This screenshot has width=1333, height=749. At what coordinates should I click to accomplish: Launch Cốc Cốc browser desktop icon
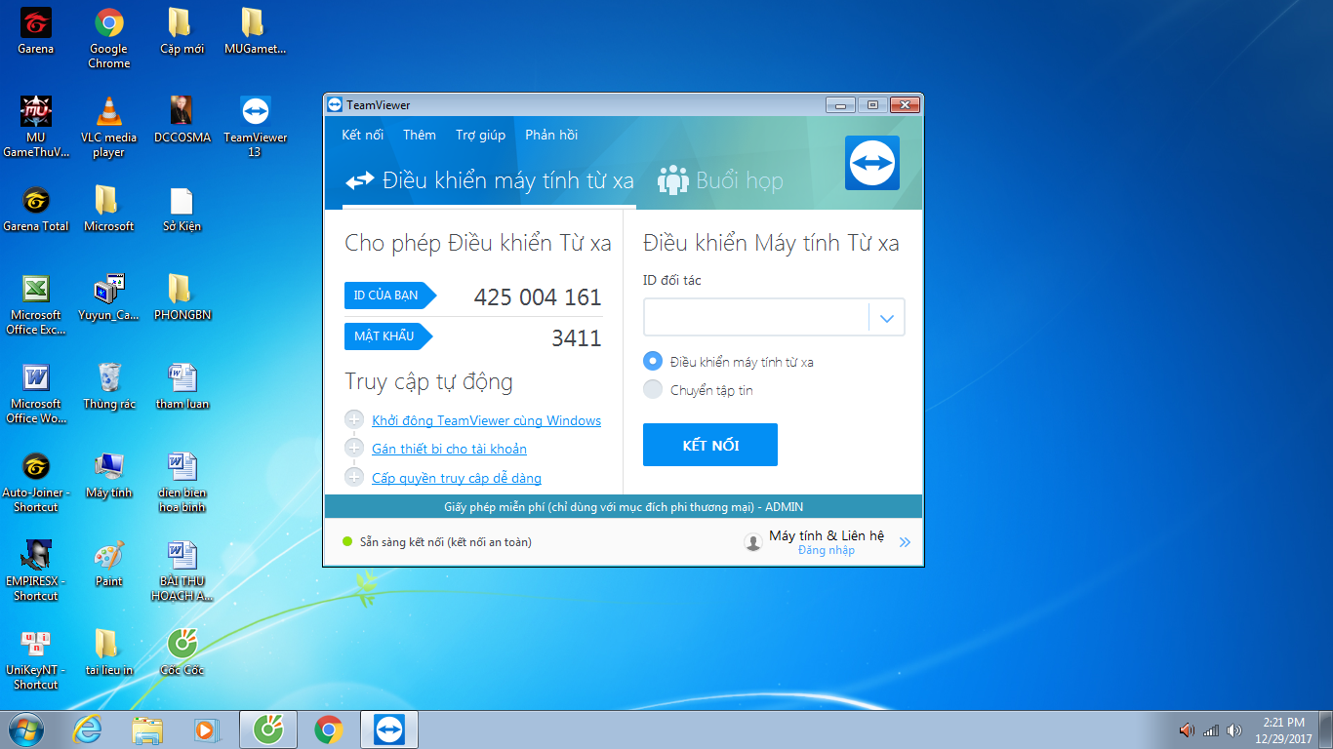pyautogui.click(x=182, y=652)
